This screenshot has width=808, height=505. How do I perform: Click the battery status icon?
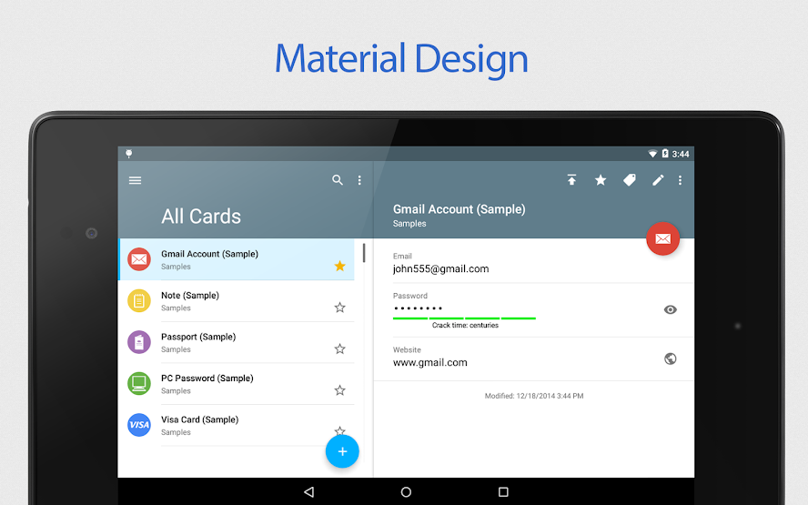point(665,154)
